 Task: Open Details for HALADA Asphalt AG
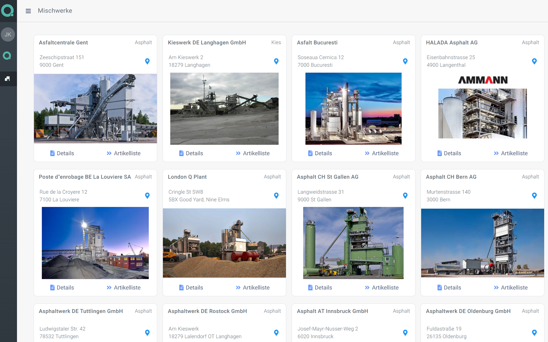click(x=449, y=153)
